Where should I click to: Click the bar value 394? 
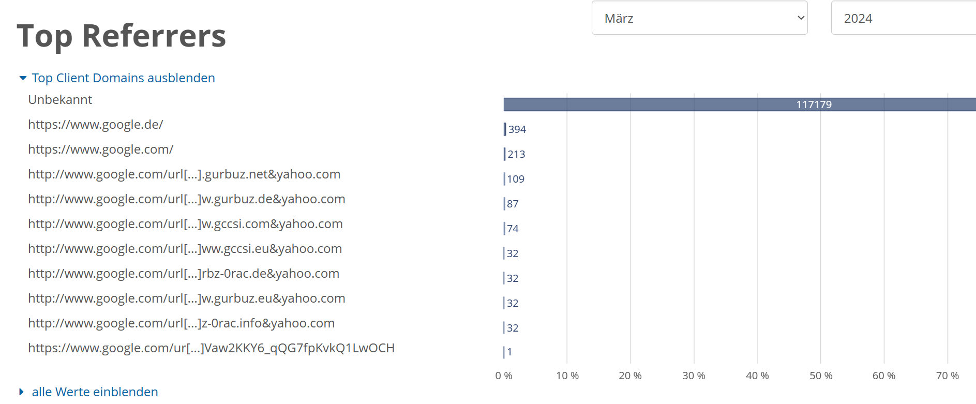click(517, 129)
